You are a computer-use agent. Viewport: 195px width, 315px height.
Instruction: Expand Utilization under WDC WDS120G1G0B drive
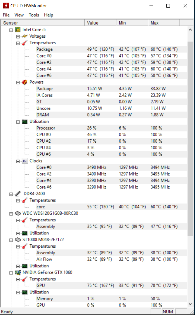coord(18,233)
